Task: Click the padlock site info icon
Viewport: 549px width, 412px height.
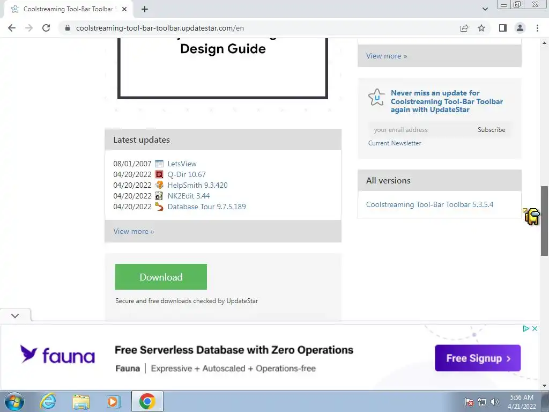Action: pos(68,28)
